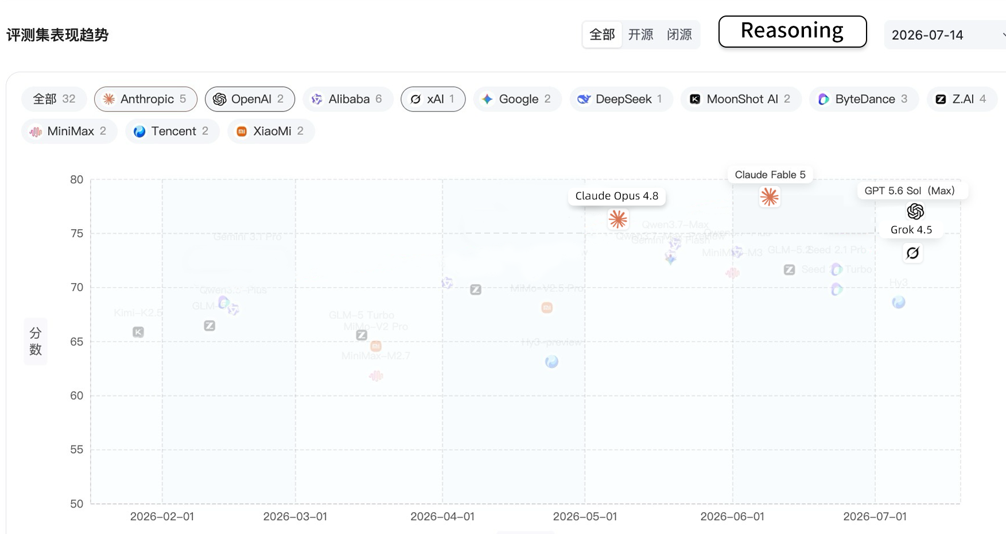Switch to the 全部 source tab

pyautogui.click(x=602, y=34)
